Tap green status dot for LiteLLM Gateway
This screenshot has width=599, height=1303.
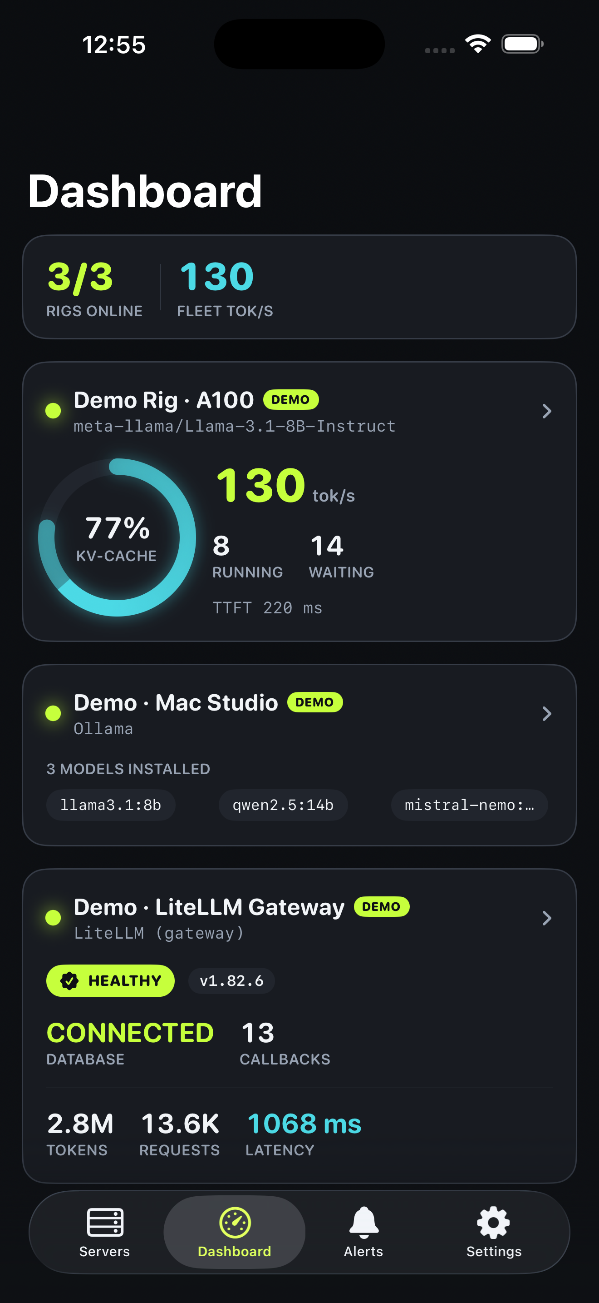point(53,917)
